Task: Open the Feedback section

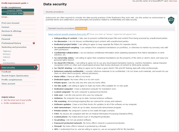Action: 6,72
